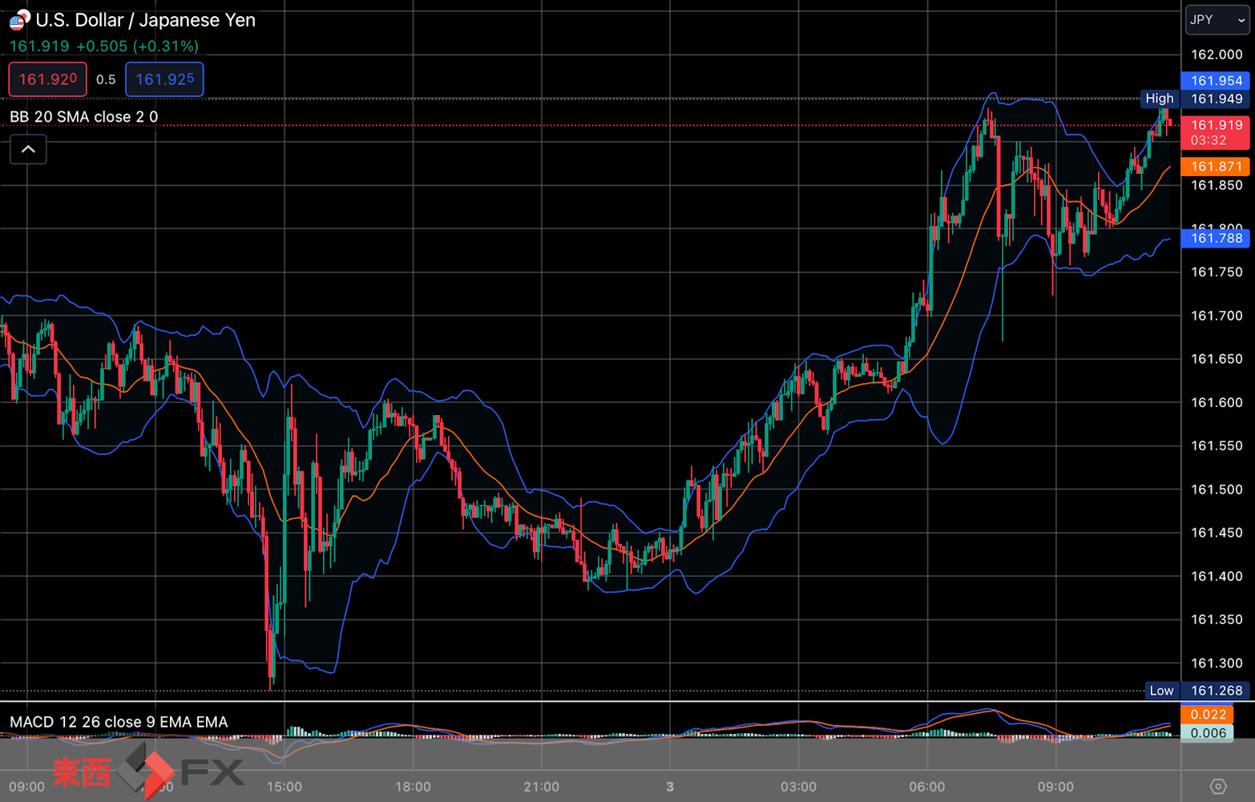Image resolution: width=1255 pixels, height=802 pixels.
Task: Click the 0.5 spread value
Action: (x=106, y=79)
